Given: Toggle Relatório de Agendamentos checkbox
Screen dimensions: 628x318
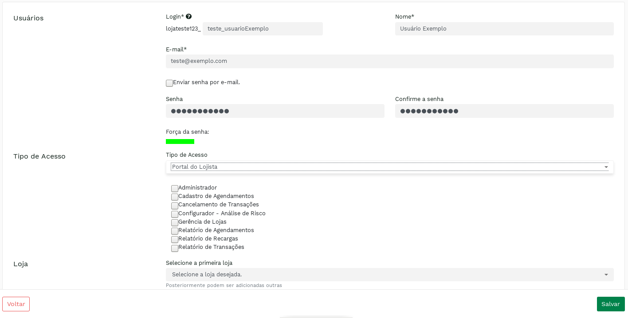Looking at the screenshot, I should [x=175, y=231].
